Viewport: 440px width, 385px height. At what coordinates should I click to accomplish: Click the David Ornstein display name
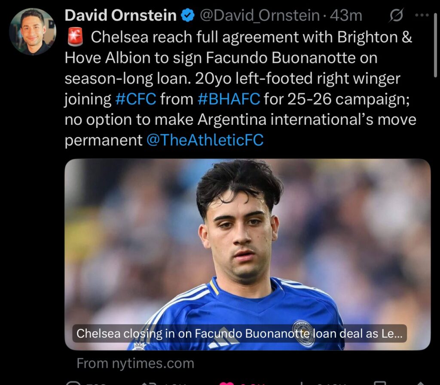[x=120, y=15]
